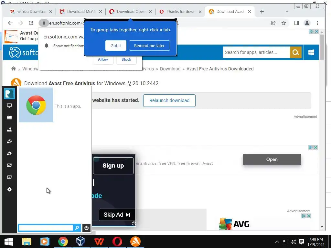
Task: Open the performance monitor sidebar icon
Action: coord(9,165)
